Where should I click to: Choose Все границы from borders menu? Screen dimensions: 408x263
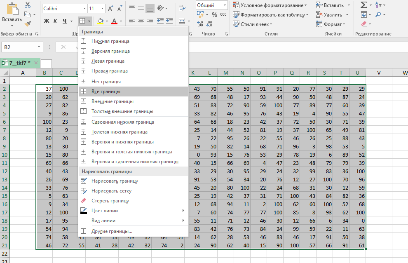pyautogui.click(x=106, y=92)
